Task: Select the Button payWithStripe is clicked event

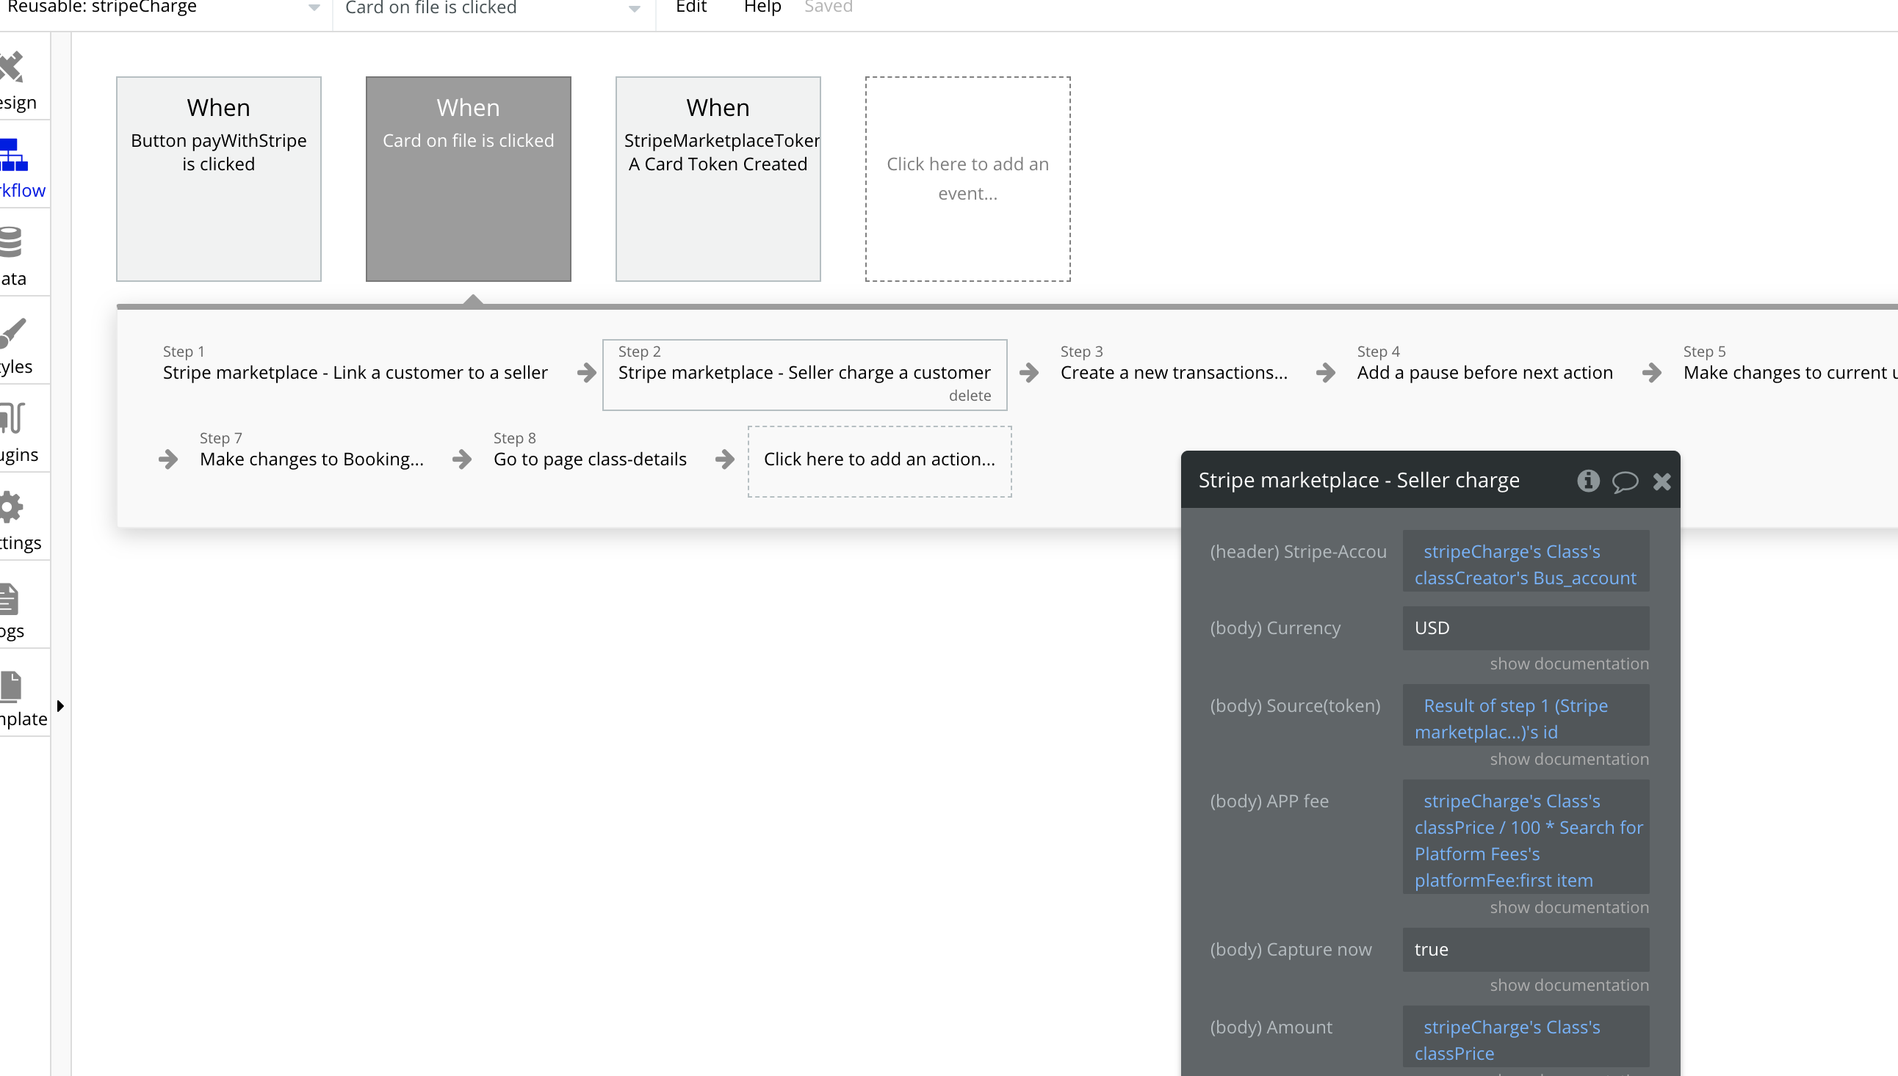Action: (219, 179)
